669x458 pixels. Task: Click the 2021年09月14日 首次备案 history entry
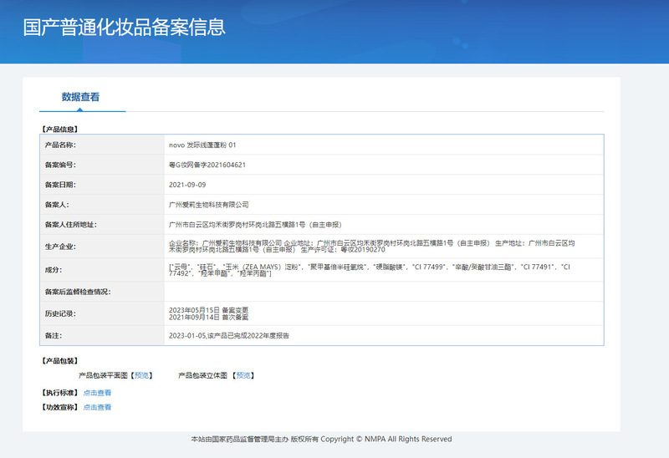209,317
